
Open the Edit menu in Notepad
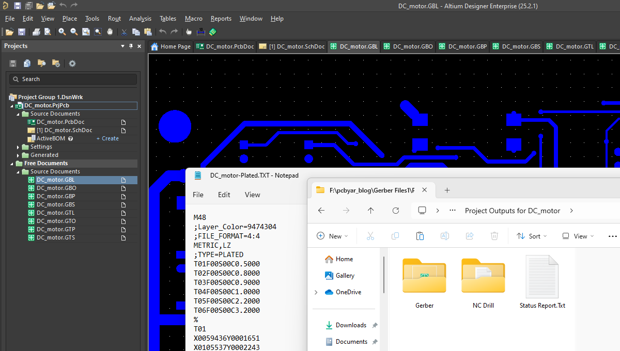click(x=224, y=195)
